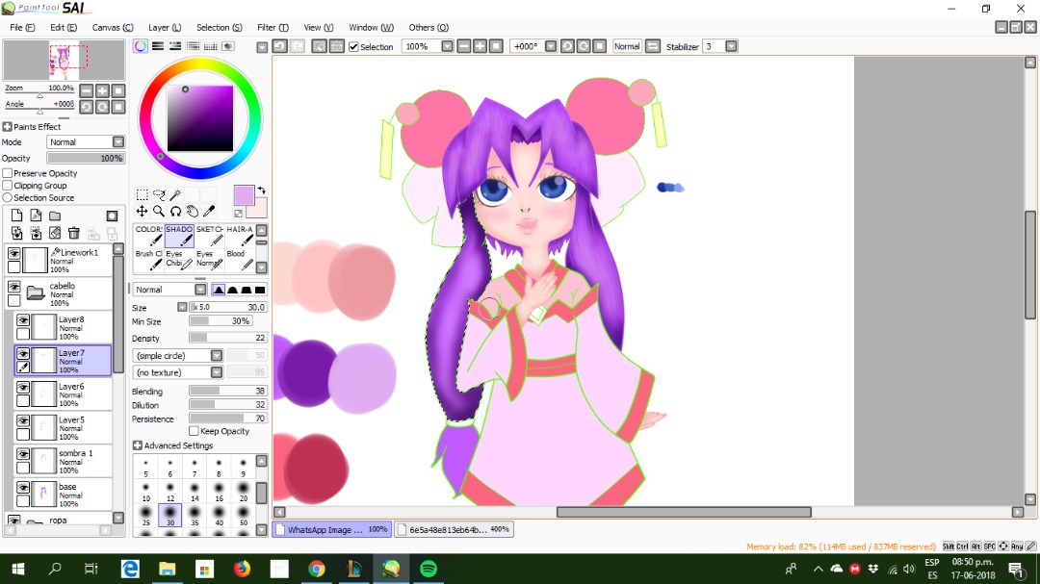
Task: Select the rectangular Selection tool
Action: (x=142, y=194)
